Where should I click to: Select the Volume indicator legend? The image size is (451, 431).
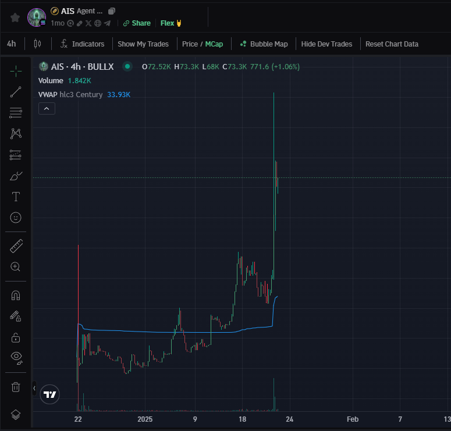point(51,81)
